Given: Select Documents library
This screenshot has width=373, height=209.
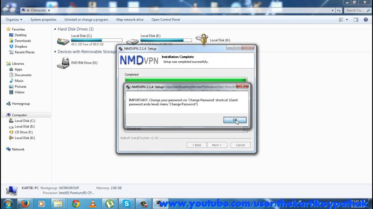Looking at the screenshot, I should [x=23, y=75].
